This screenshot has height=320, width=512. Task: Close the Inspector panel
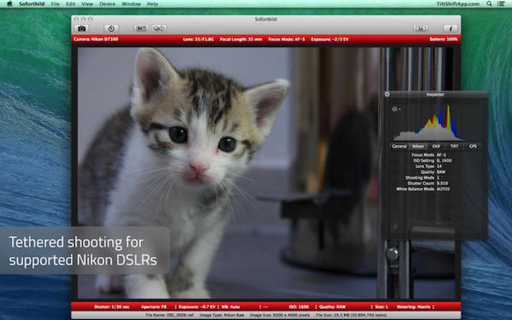click(x=387, y=95)
